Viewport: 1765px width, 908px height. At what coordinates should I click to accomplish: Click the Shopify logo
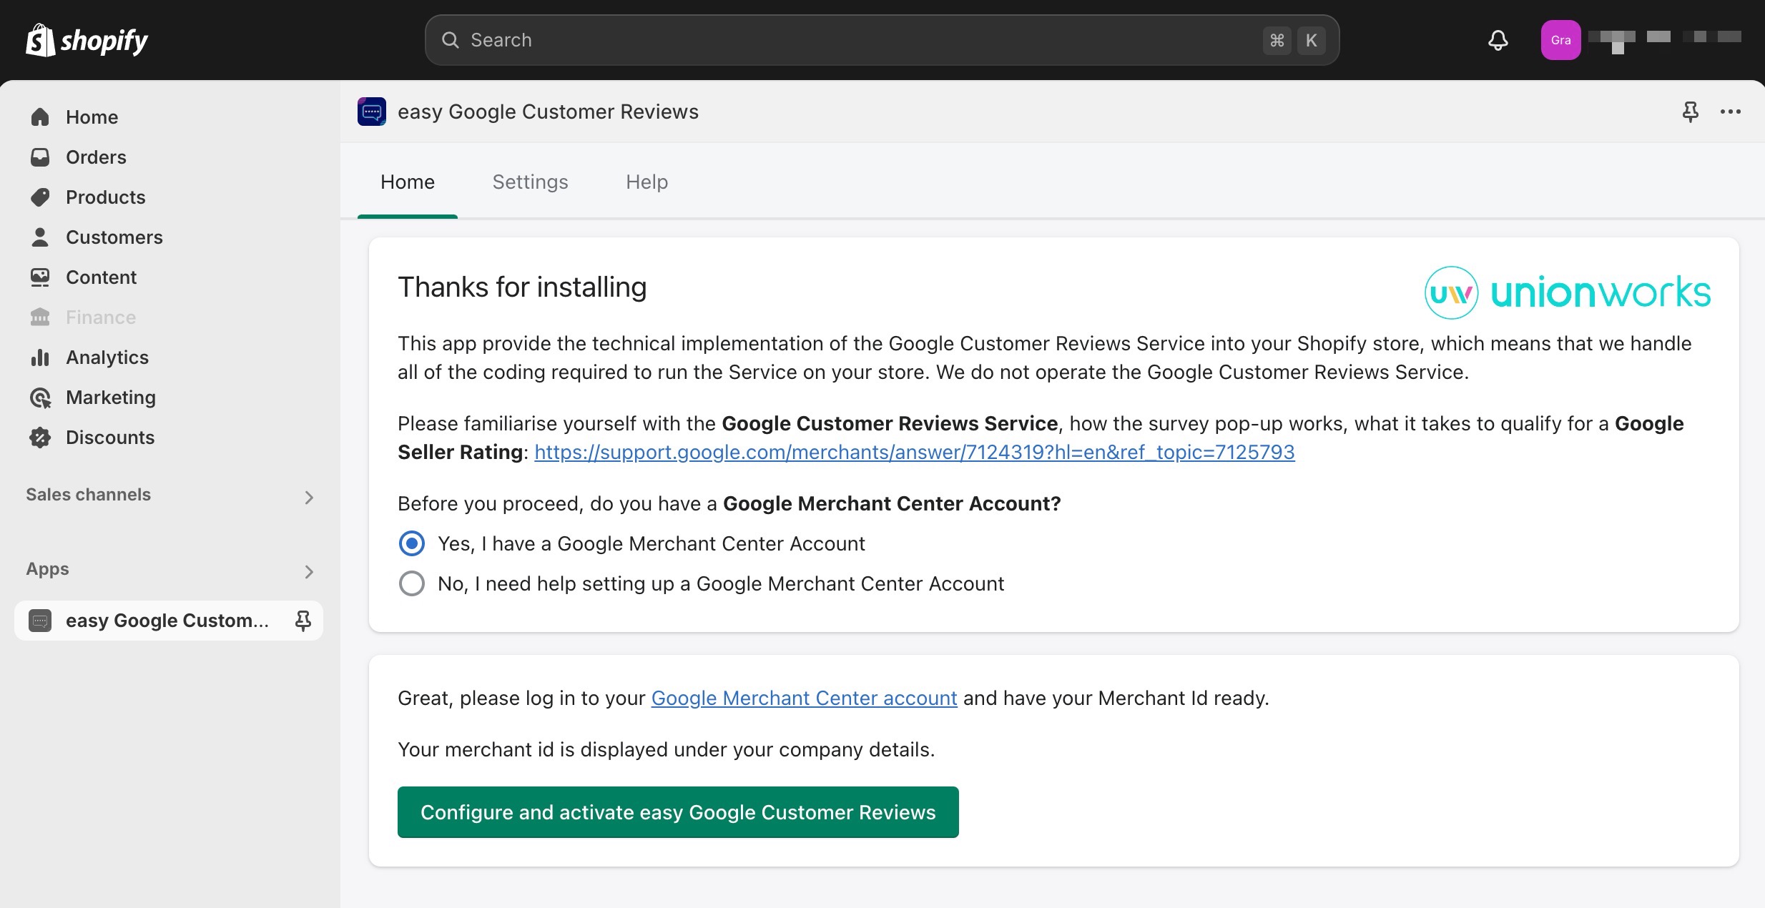click(x=86, y=40)
